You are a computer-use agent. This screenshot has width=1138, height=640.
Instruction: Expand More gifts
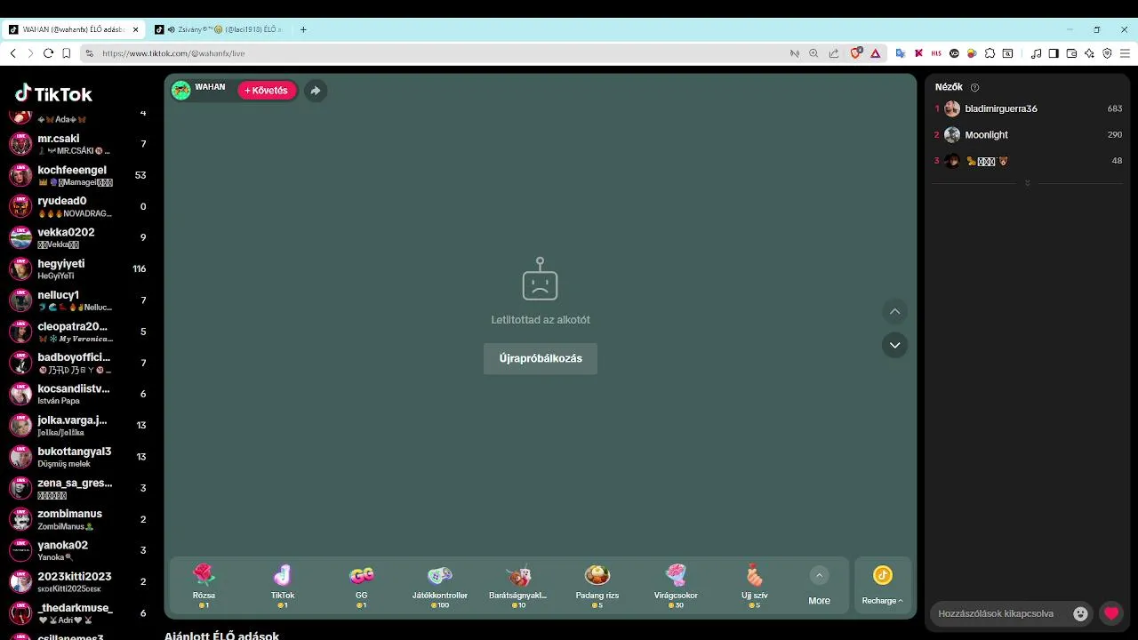pyautogui.click(x=819, y=586)
